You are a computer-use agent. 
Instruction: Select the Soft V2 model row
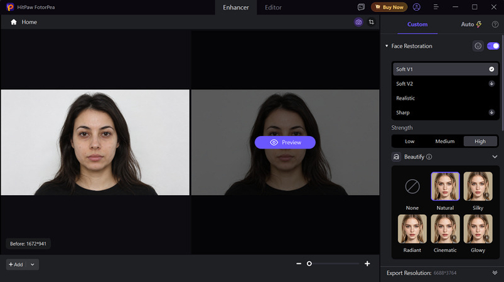pos(445,84)
